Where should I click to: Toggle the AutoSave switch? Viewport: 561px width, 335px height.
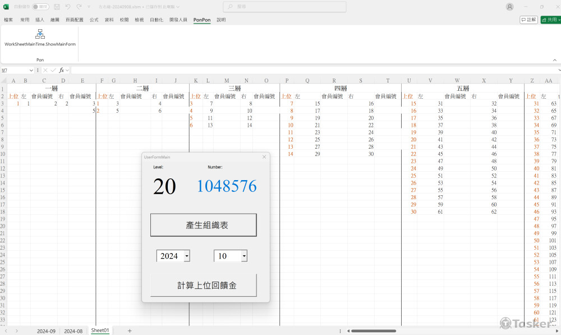[40, 7]
